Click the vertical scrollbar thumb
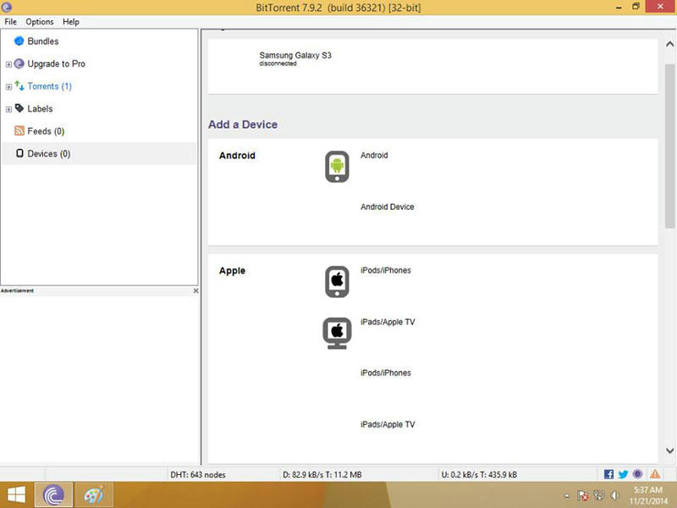This screenshot has height=508, width=677. click(669, 146)
